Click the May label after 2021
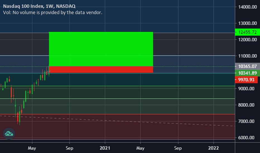This screenshot has width=260, height=153. coord(140,148)
